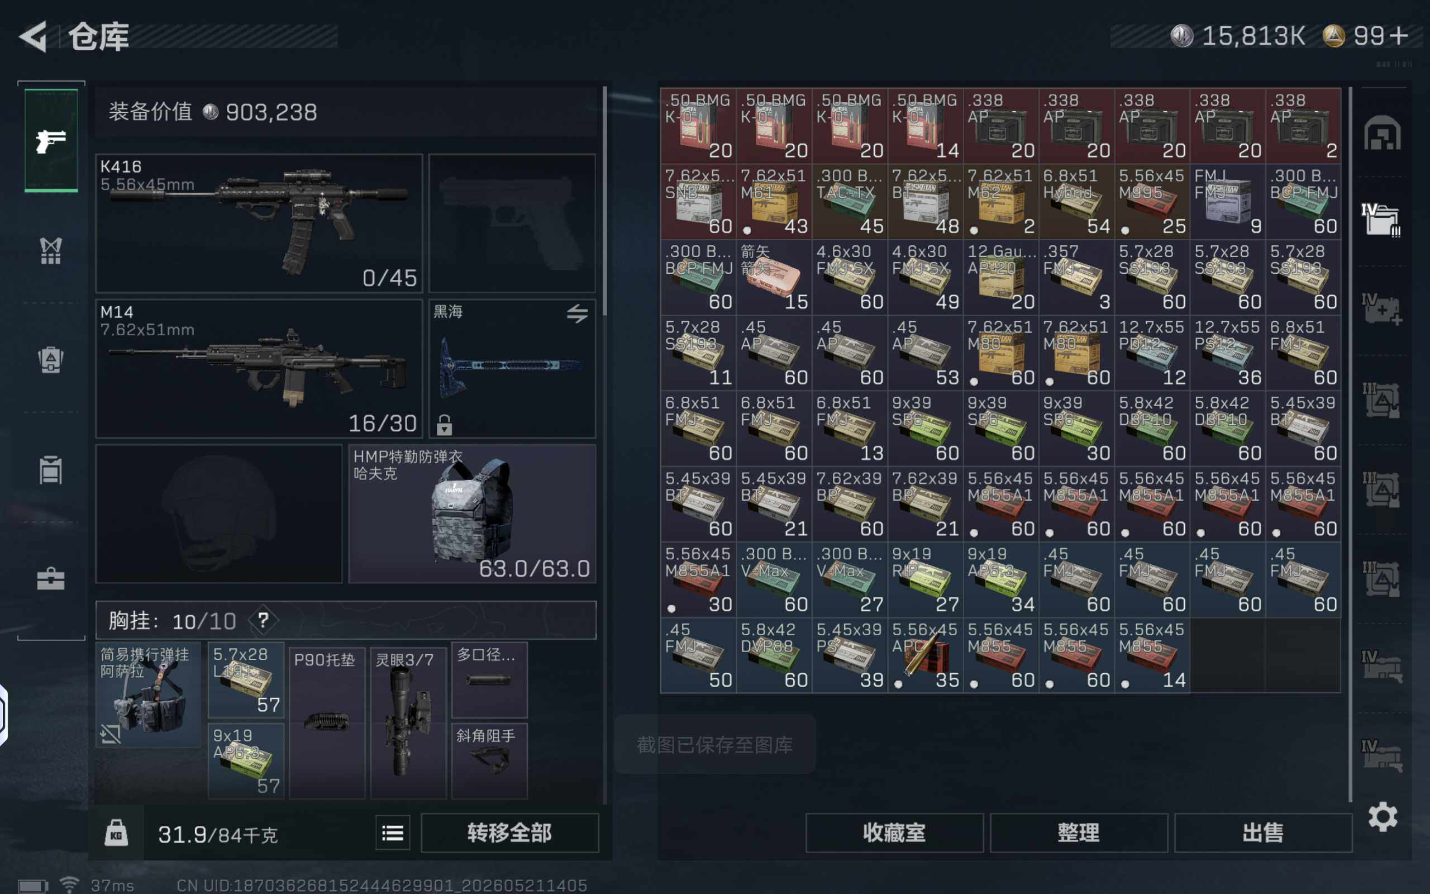The image size is (1430, 894).
Task: Select the 9x19 RIP ammo stack
Action: [926, 580]
